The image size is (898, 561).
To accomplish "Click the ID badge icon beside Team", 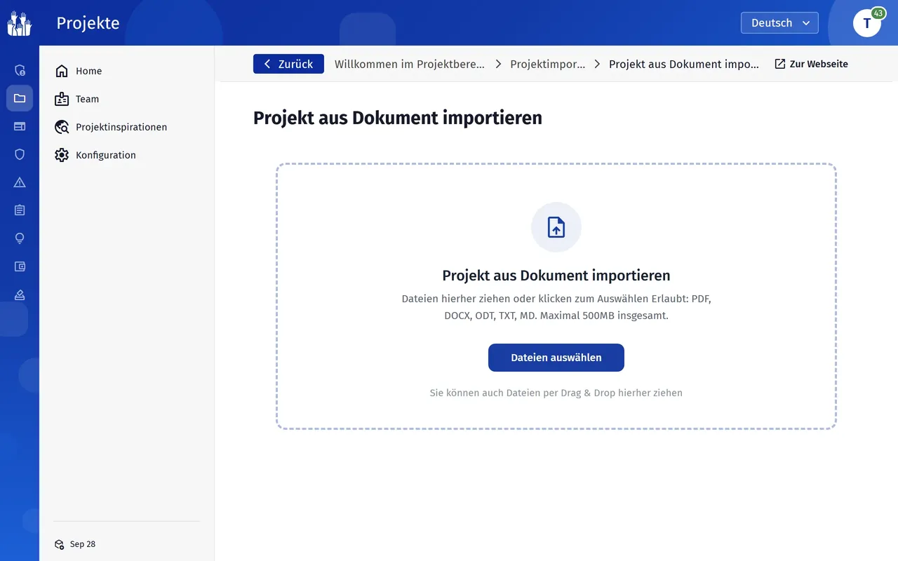I will pyautogui.click(x=62, y=99).
